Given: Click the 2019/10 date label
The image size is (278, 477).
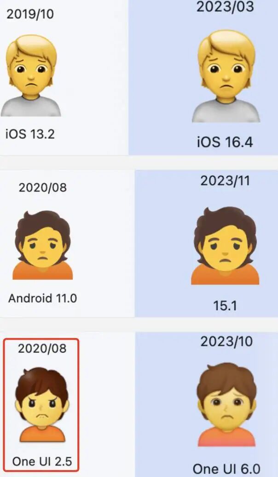Looking at the screenshot, I should coord(30,14).
